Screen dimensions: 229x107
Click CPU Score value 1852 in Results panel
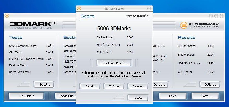tap(210, 72)
